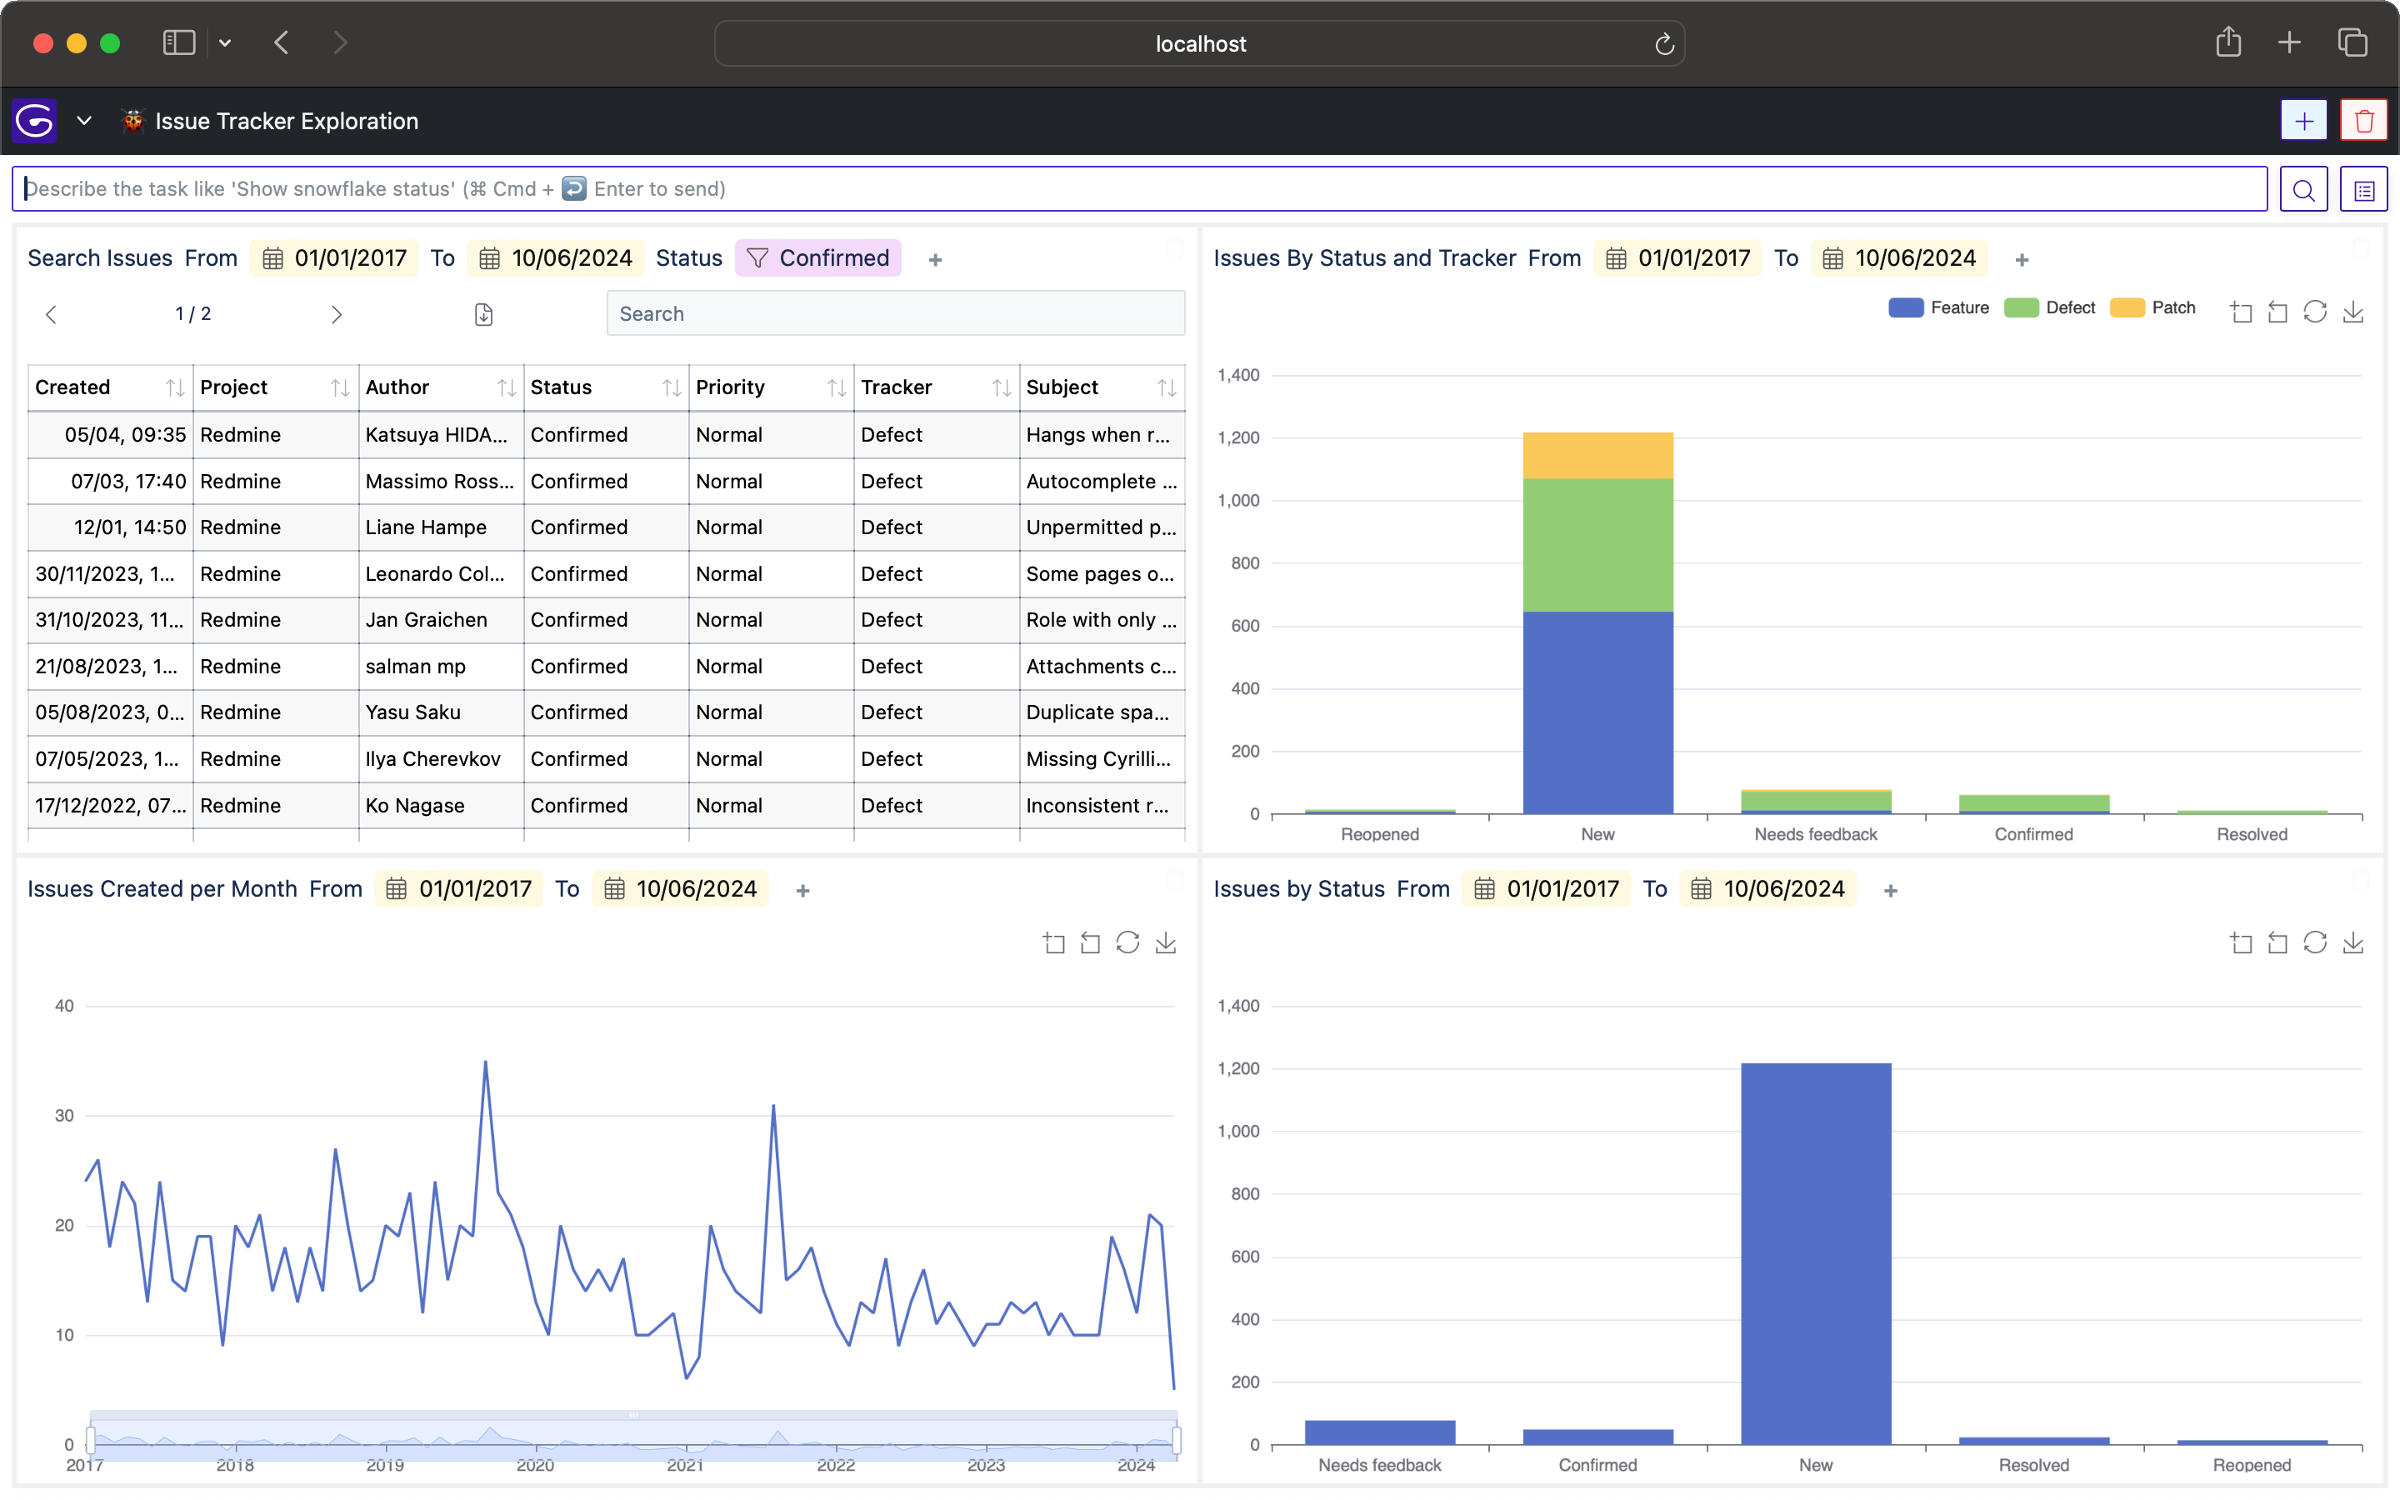Open Issues Created per Month From date

(x=459, y=889)
